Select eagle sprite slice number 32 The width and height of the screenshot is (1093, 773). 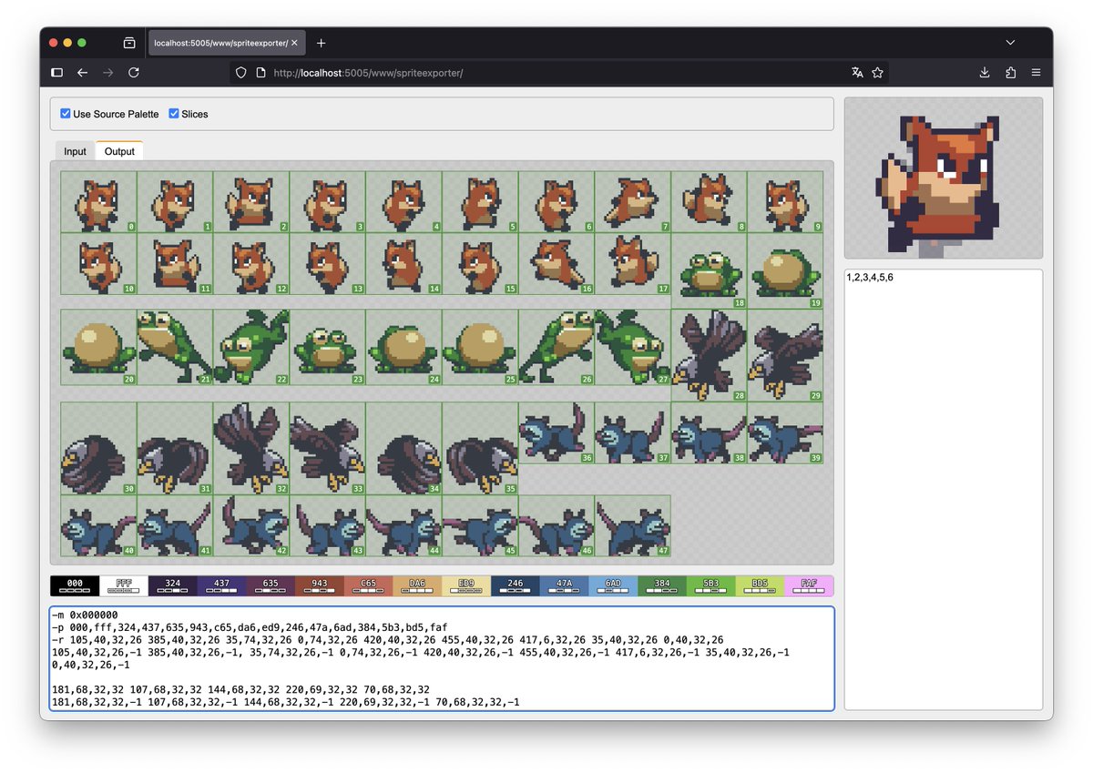251,448
